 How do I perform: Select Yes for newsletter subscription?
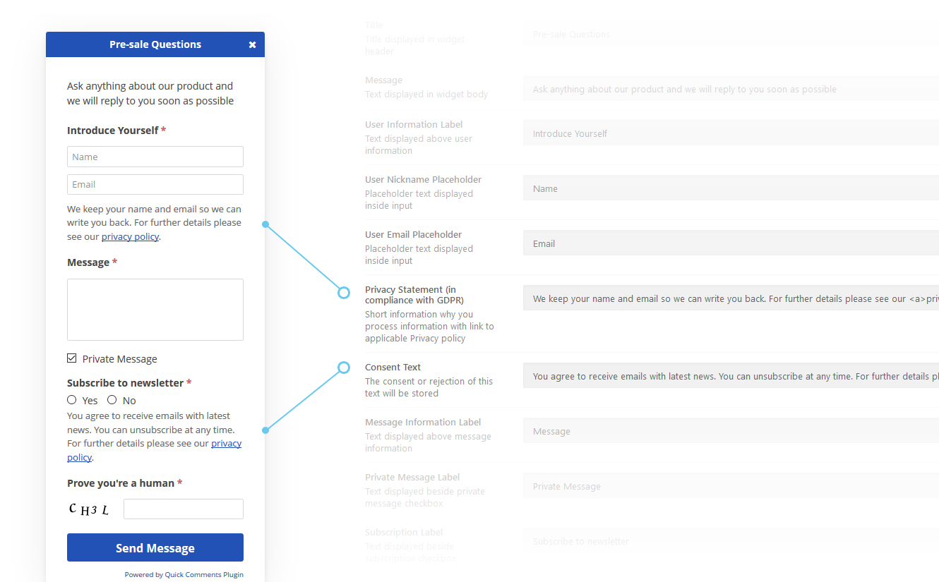click(72, 400)
